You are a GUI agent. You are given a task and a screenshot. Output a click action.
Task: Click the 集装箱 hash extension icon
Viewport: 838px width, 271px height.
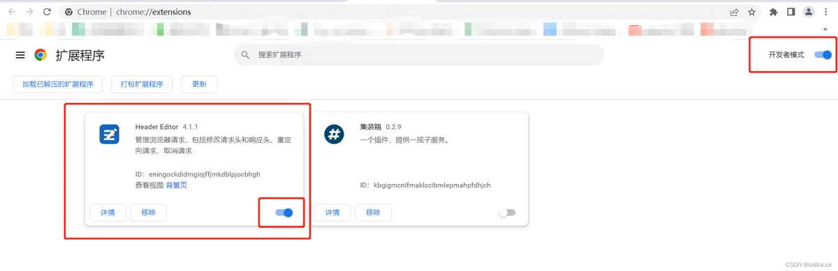(x=335, y=134)
